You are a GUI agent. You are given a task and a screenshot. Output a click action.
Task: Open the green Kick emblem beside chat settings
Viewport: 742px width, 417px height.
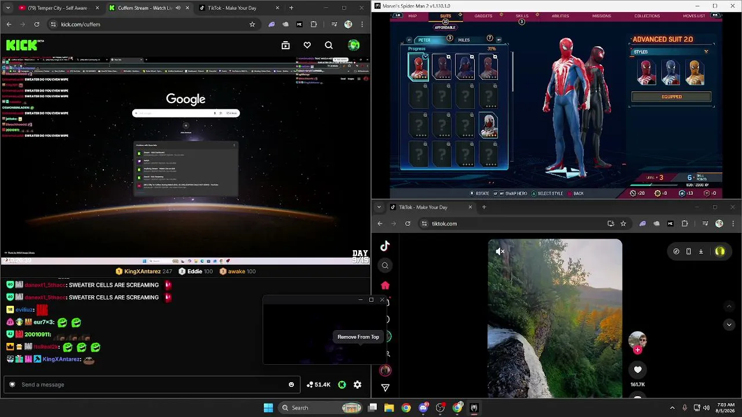pos(342,385)
